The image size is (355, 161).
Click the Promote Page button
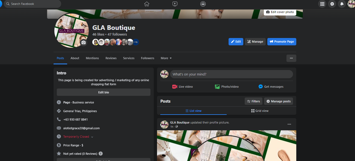pos(282,42)
